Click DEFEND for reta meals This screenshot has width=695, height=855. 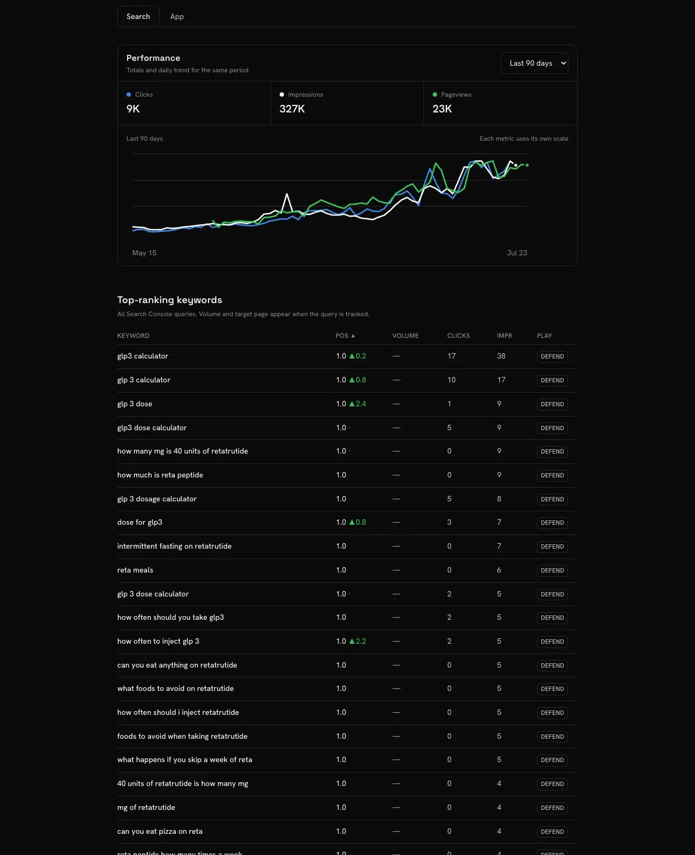coord(552,570)
